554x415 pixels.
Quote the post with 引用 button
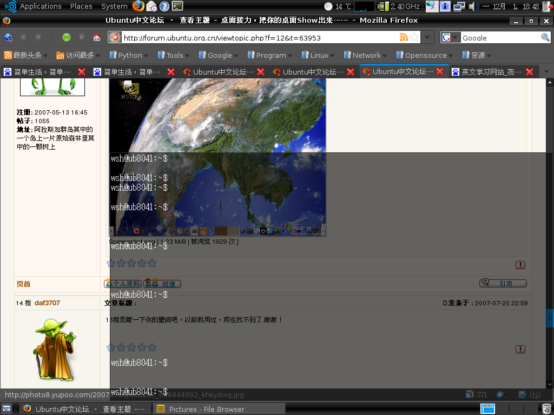point(503,283)
